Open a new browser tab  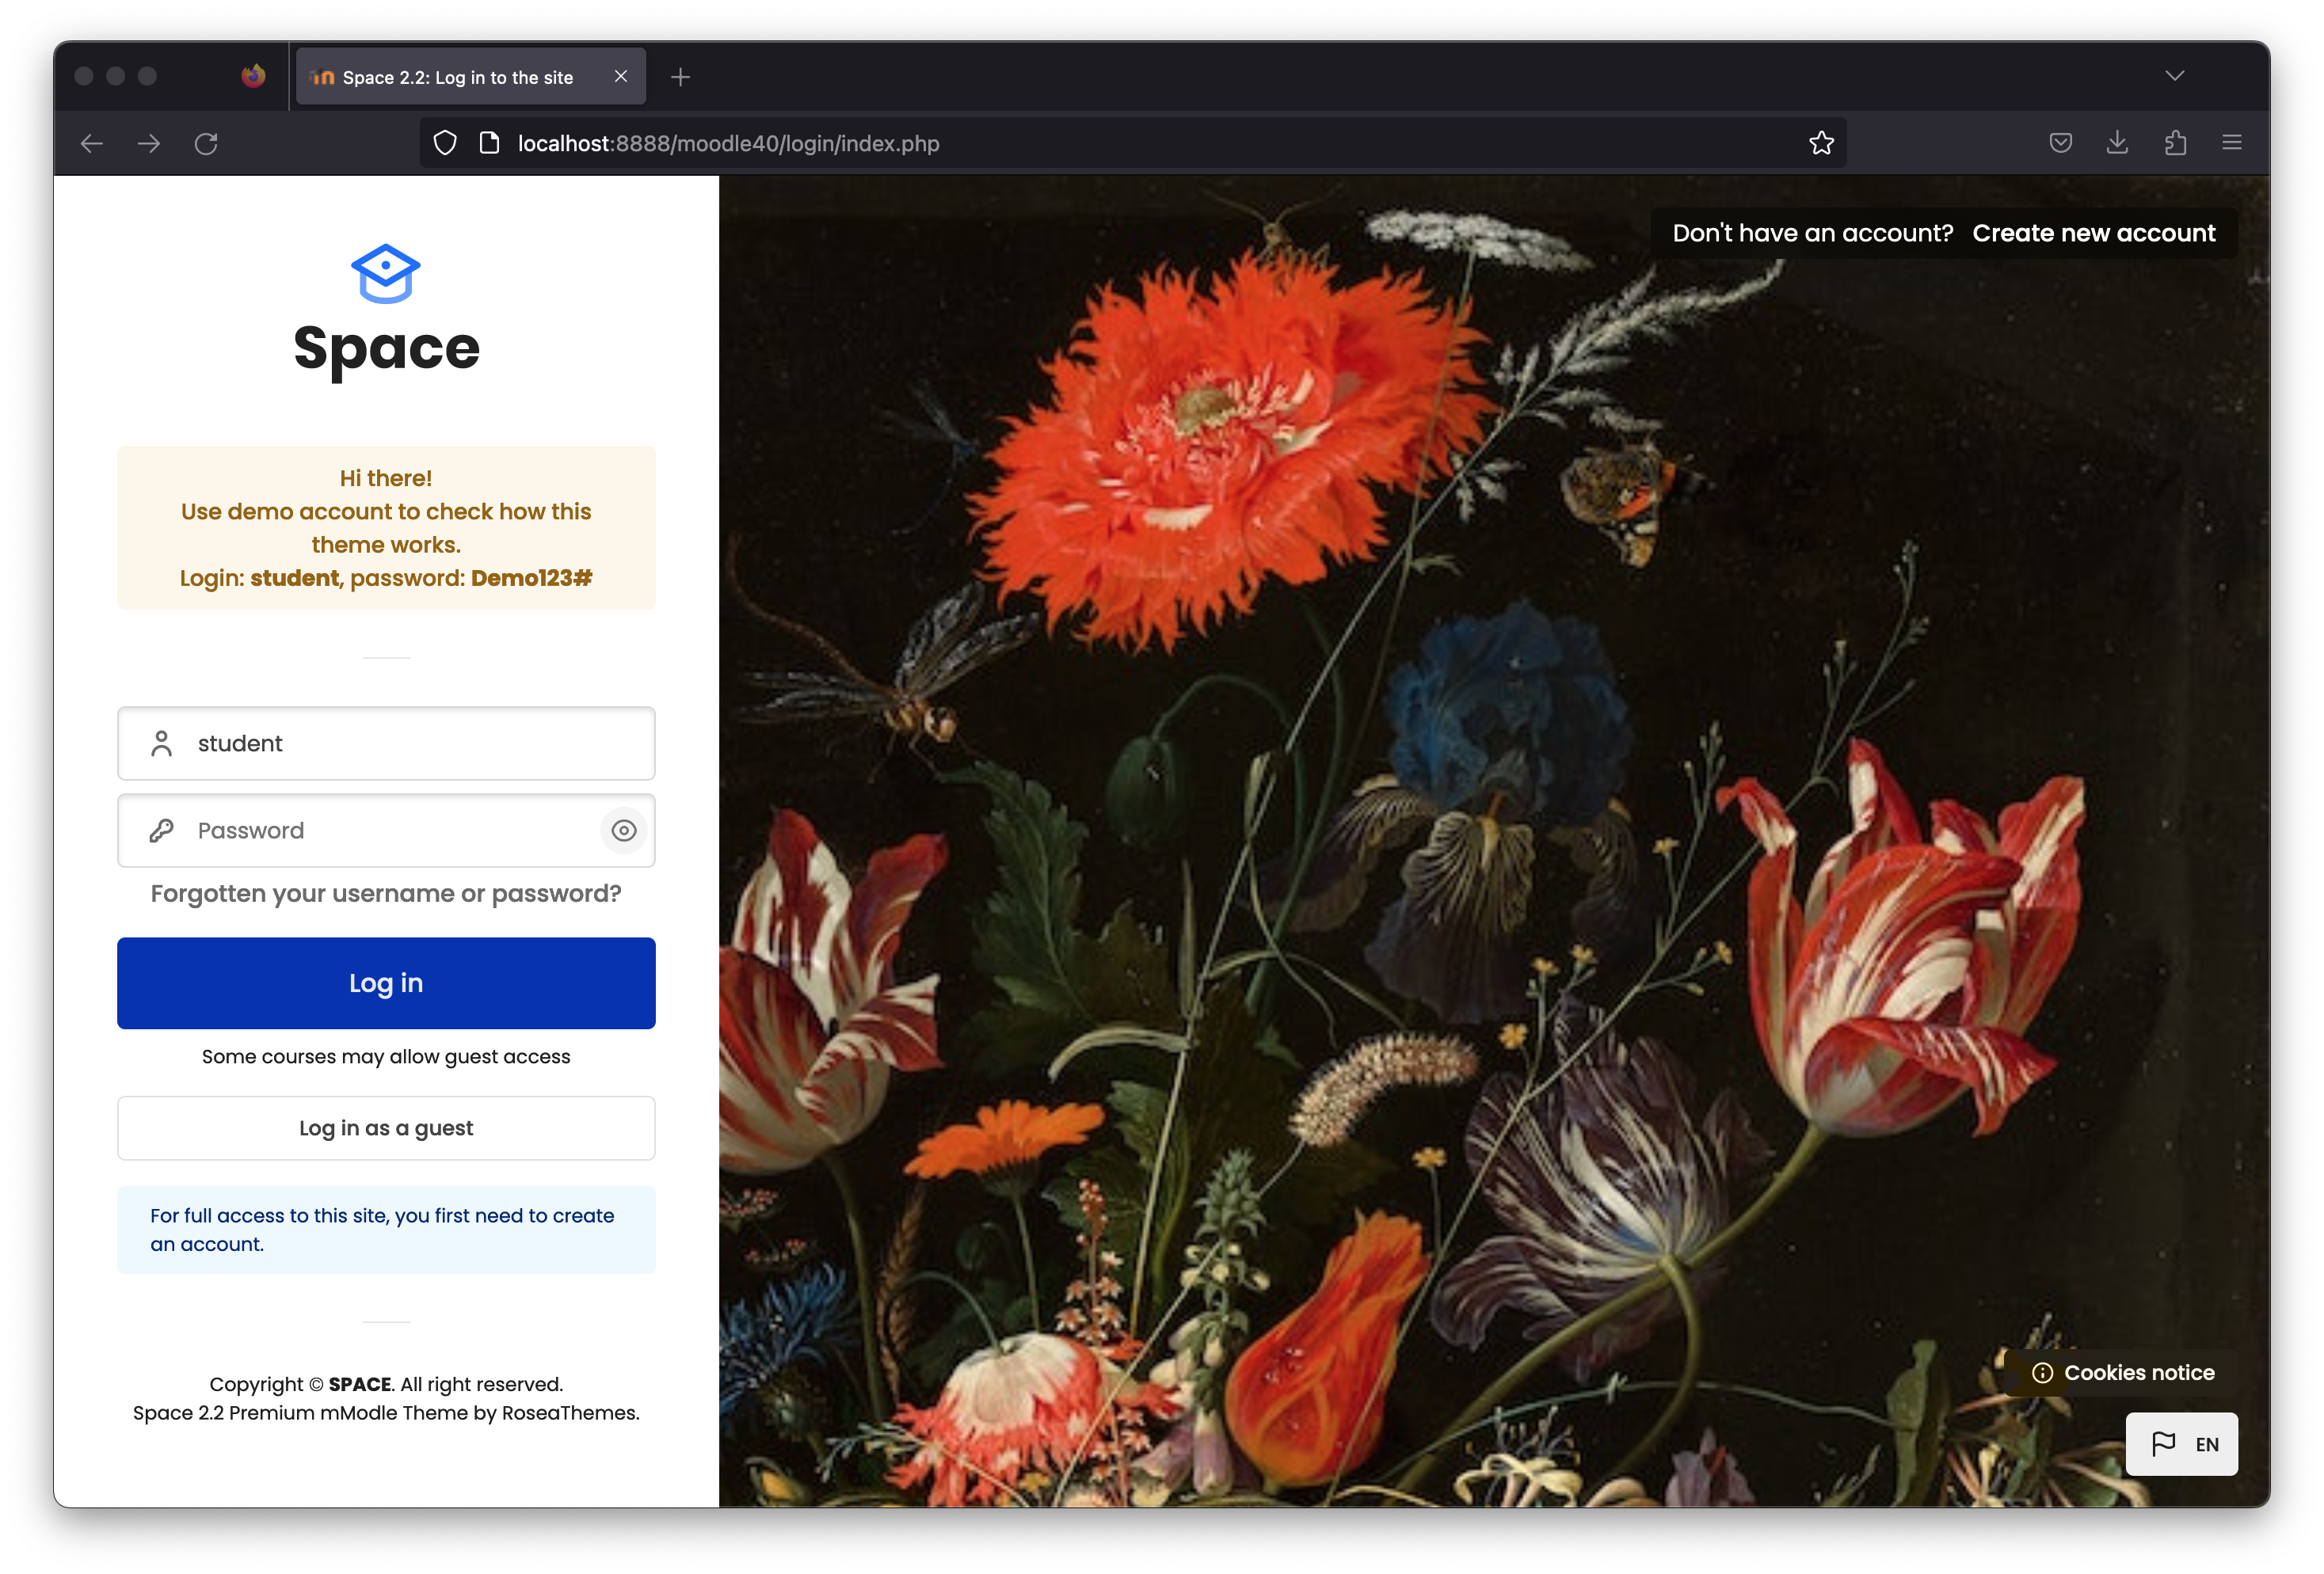pos(680,77)
